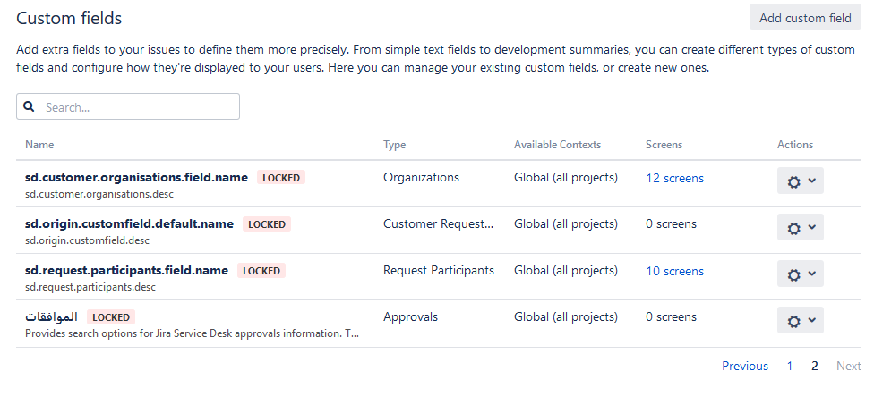Open gear actions for sd.origin.customfield.default.name
Screen dimensions: 874x396
click(x=800, y=227)
